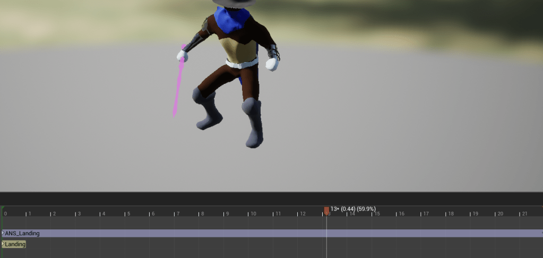This screenshot has width=543, height=258.
Task: Click the ANS_Landing start handle arrow
Action: pos(3,233)
